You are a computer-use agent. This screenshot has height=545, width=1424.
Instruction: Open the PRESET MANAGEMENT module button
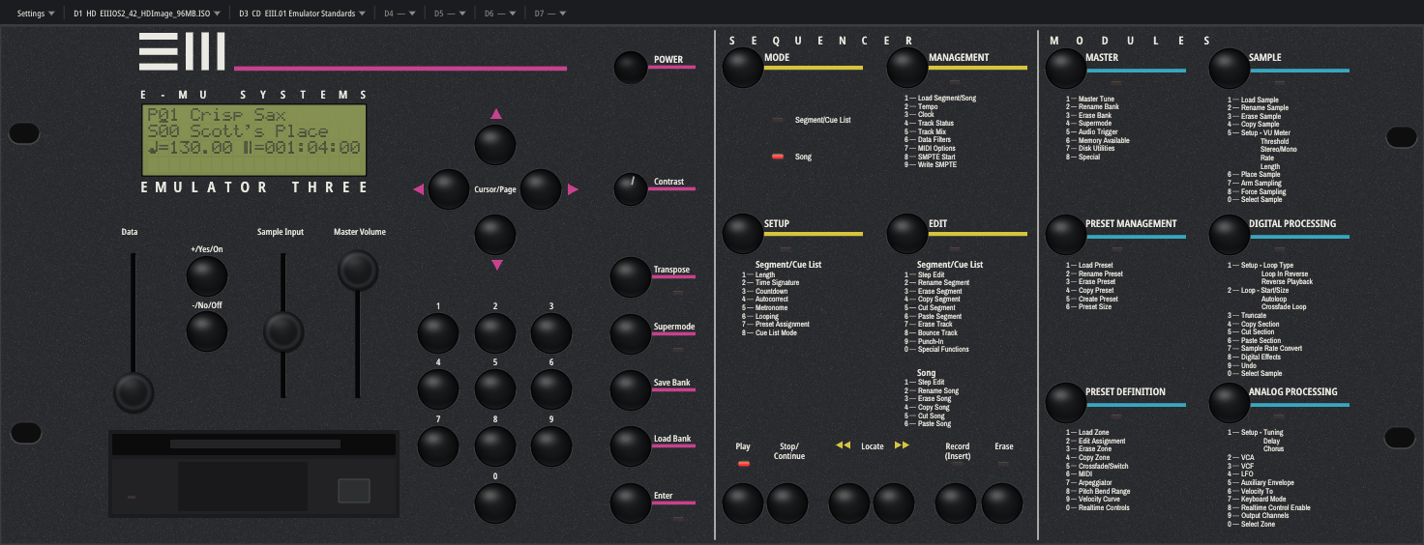pos(1065,233)
